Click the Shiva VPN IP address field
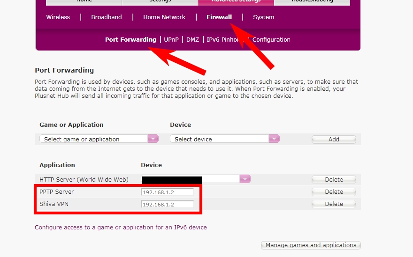Image resolution: width=413 pixels, height=257 pixels. [x=167, y=205]
